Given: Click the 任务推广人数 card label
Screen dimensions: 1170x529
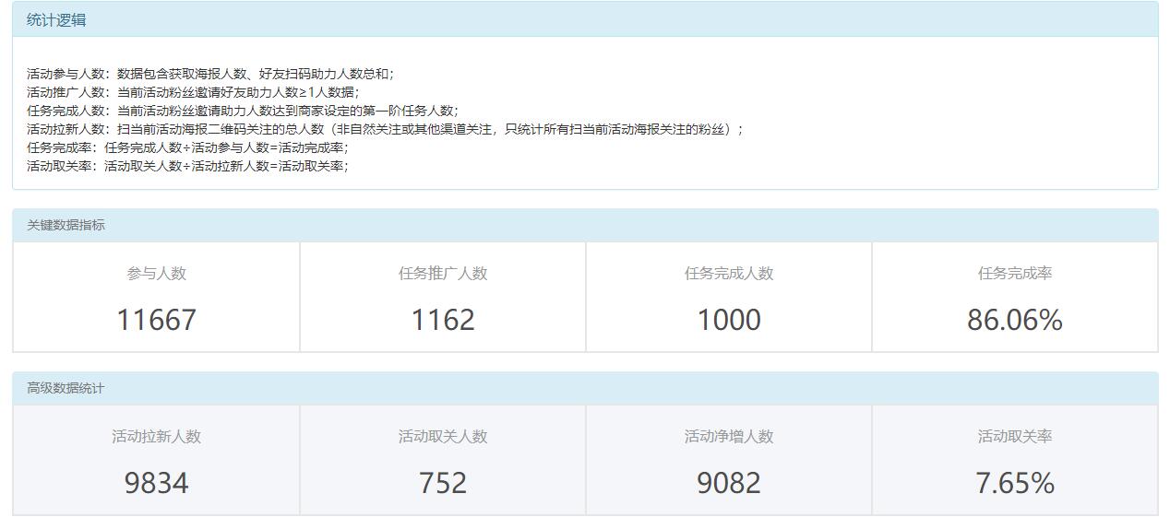Looking at the screenshot, I should click(x=443, y=274).
